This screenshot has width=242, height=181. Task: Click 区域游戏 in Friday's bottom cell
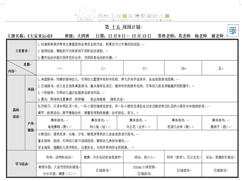pos(220,170)
